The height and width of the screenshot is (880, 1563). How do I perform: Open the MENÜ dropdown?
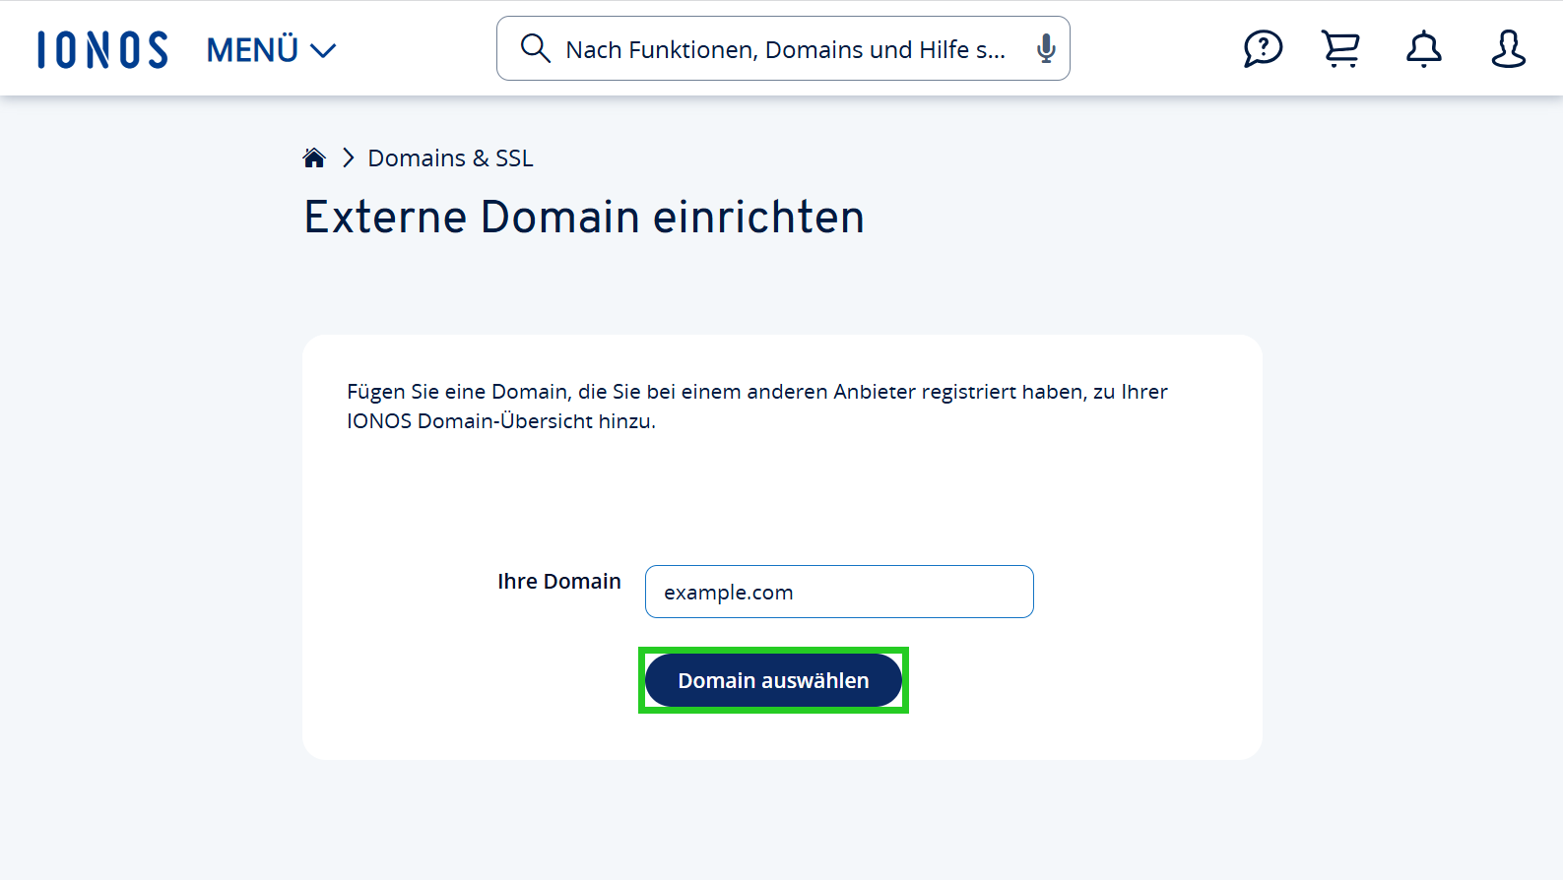[271, 49]
